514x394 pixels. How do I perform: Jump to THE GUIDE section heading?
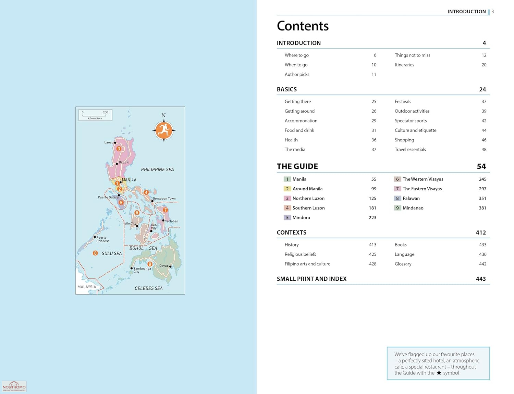[297, 166]
